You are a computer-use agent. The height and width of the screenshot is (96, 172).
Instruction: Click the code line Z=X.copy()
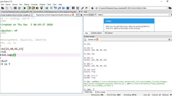tap(9, 55)
